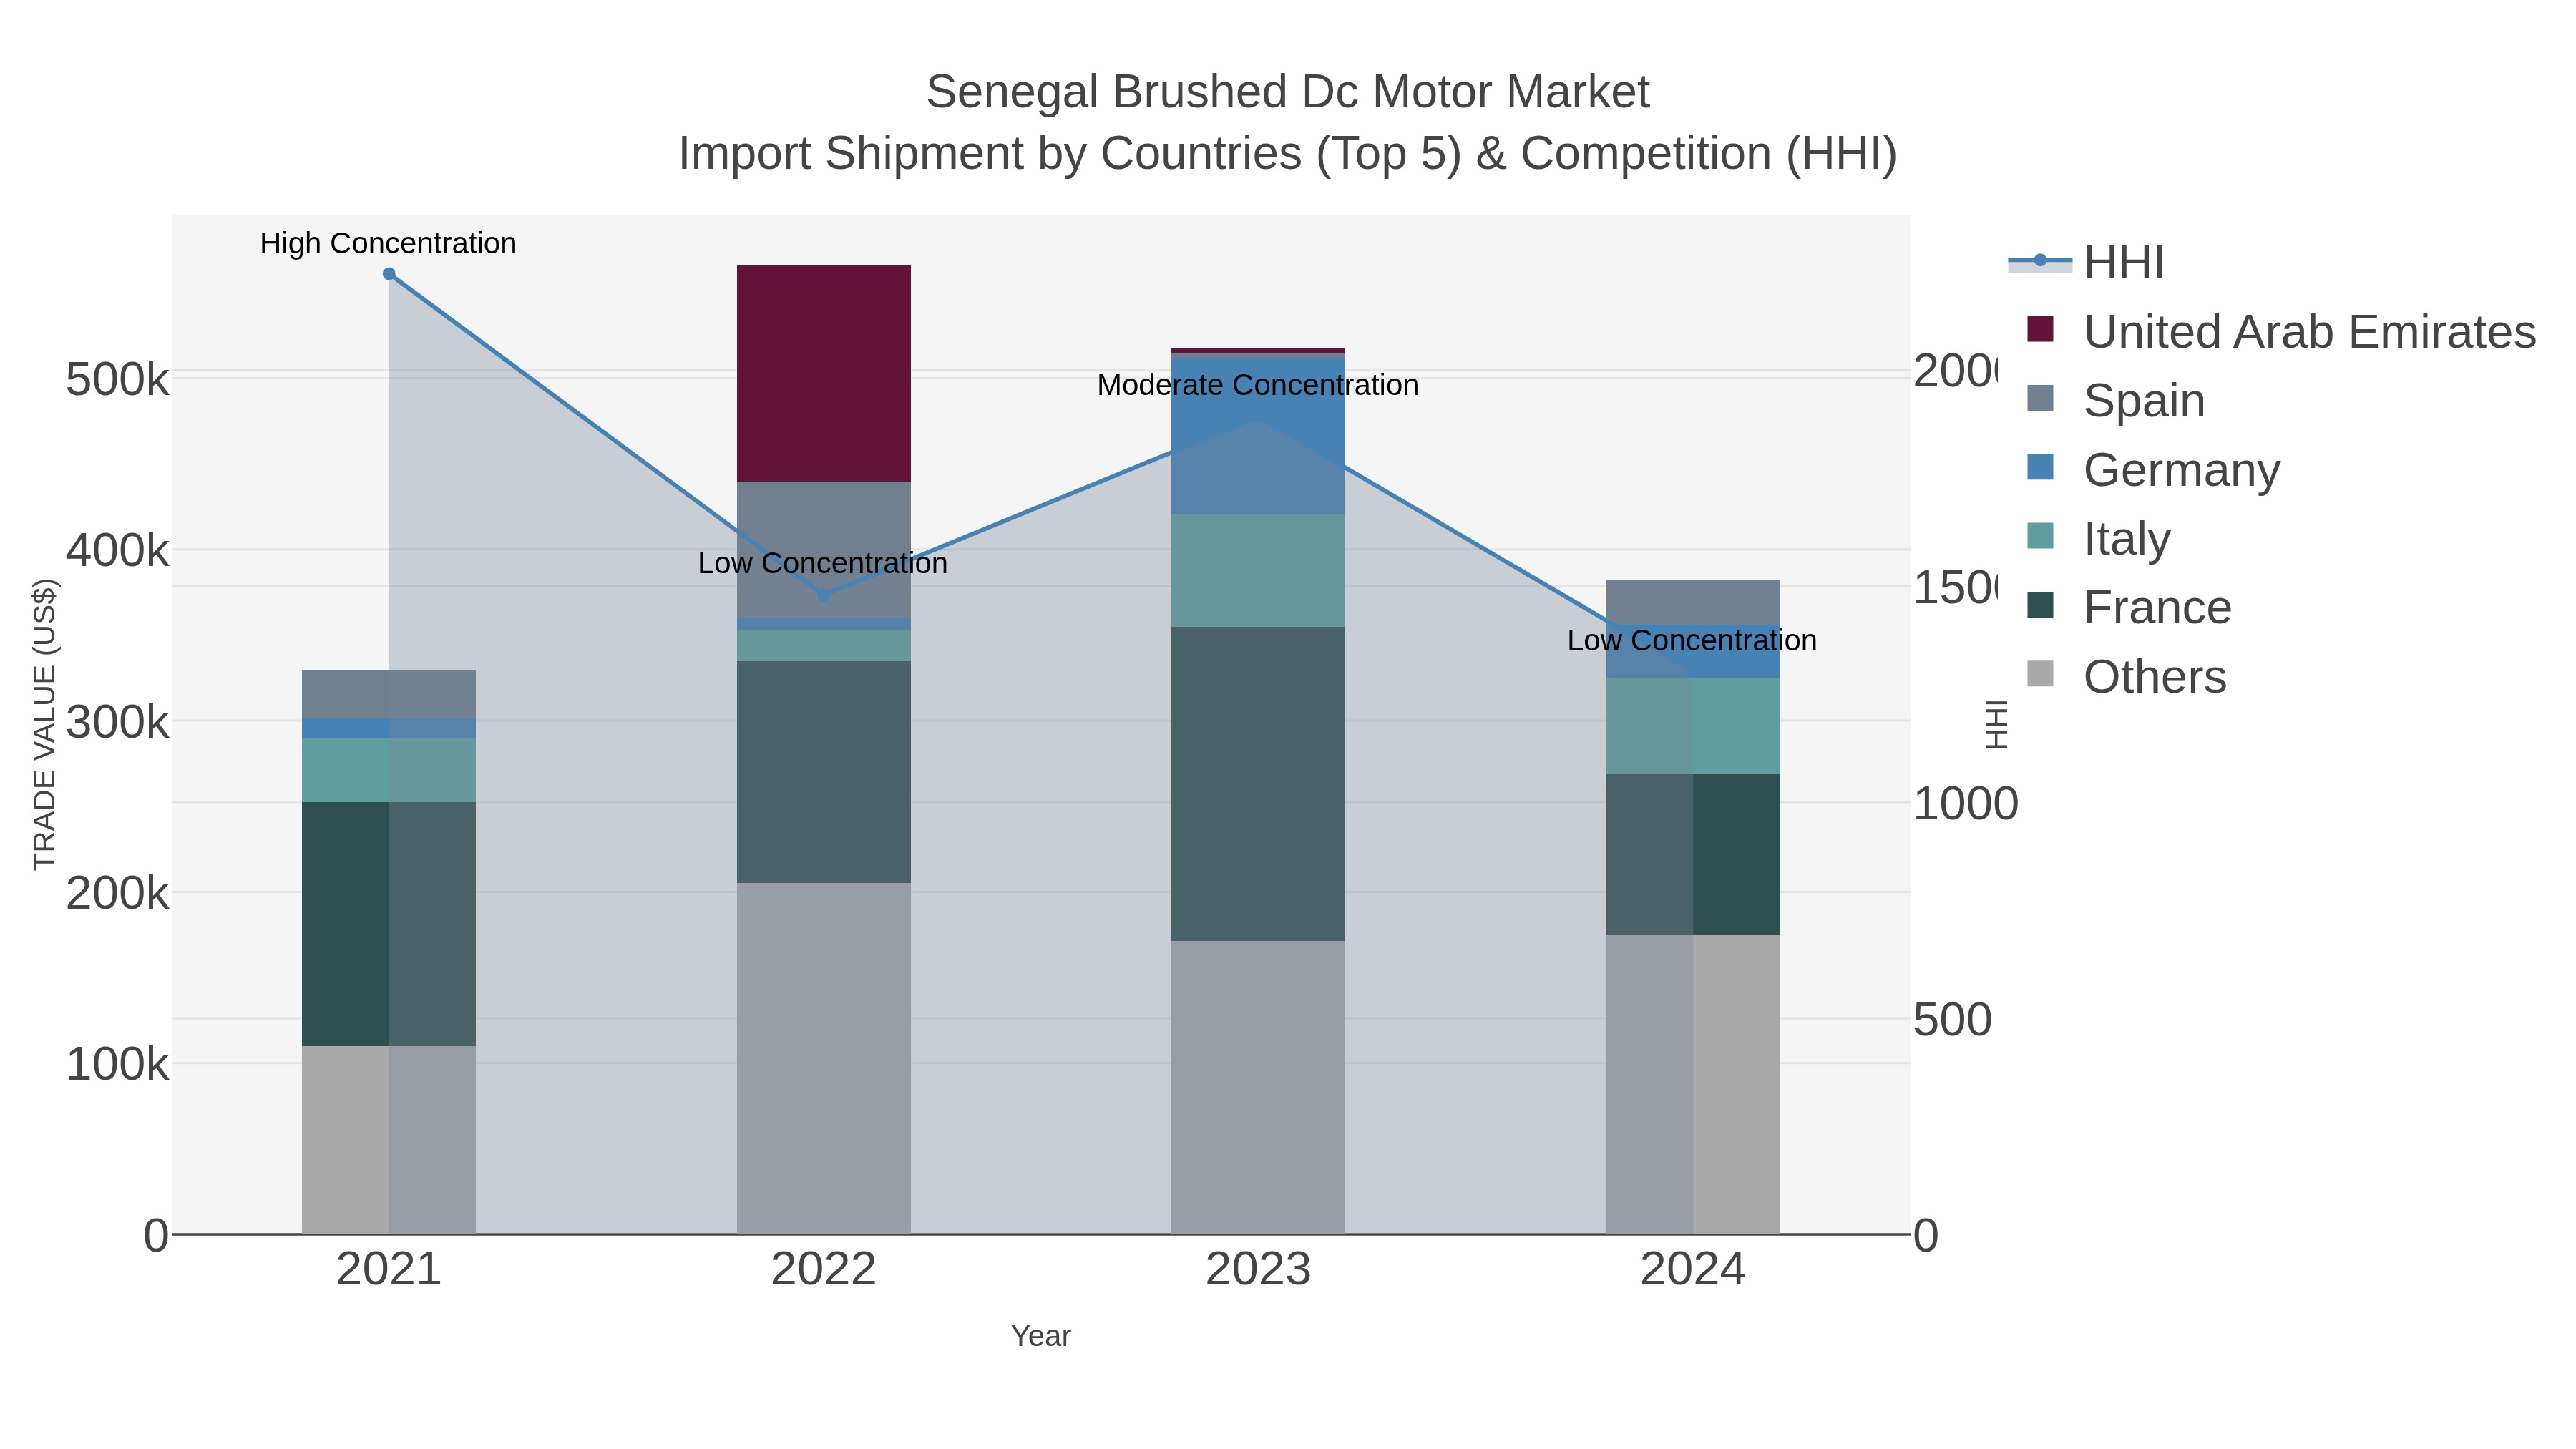This screenshot has height=1449, width=2576.
Task: Click the France segment in 2022 bar
Action: pyautogui.click(x=824, y=772)
